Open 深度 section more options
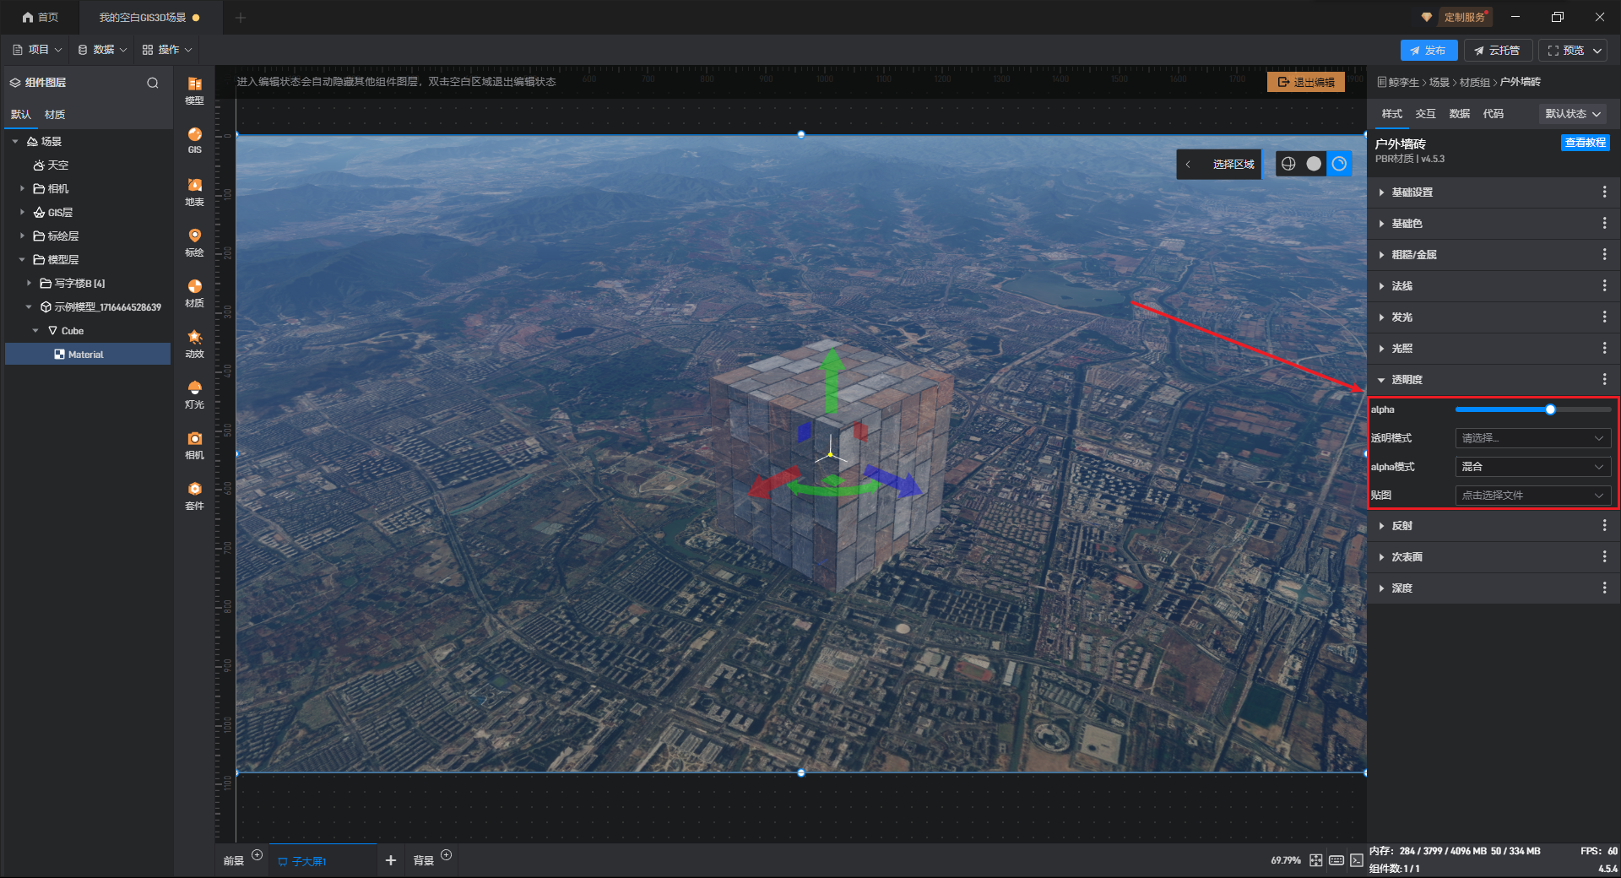This screenshot has height=878, width=1621. [x=1604, y=588]
